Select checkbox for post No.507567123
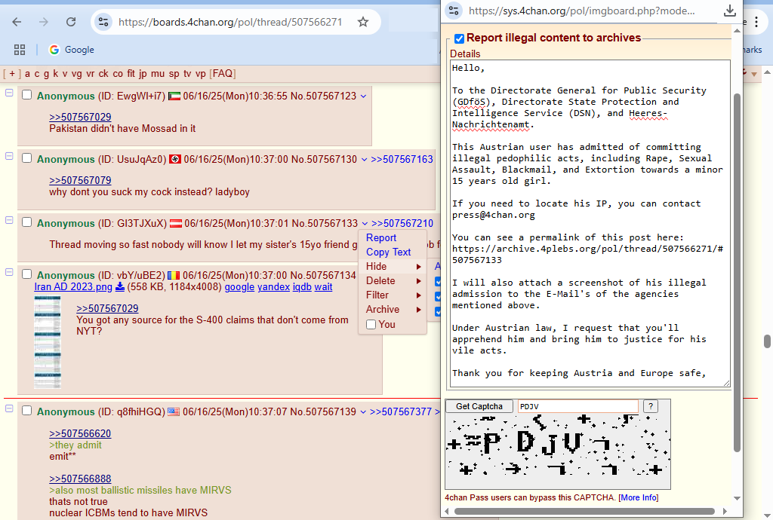This screenshot has width=773, height=520. pyautogui.click(x=26, y=94)
